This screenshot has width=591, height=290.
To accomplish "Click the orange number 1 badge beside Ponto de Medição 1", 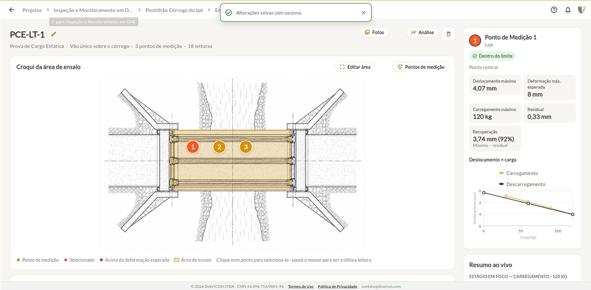I will click(475, 41).
